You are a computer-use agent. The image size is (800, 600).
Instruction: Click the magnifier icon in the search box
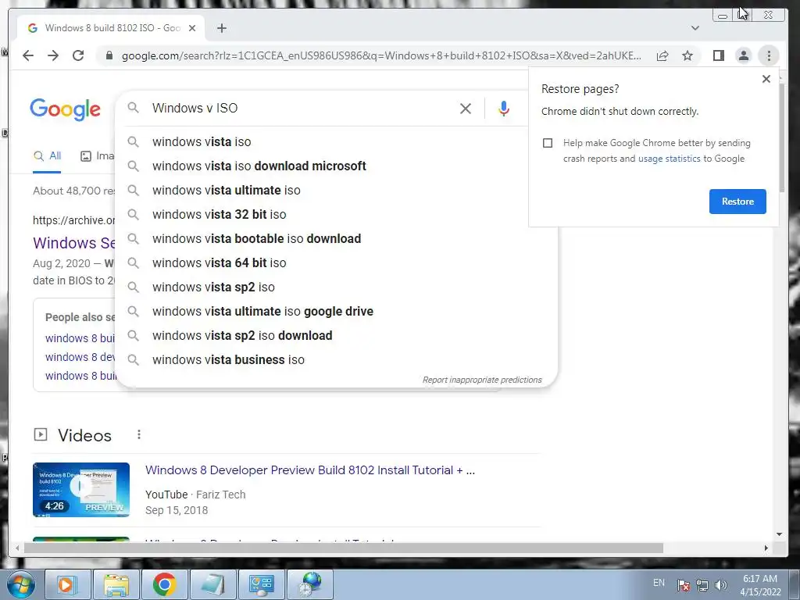click(133, 108)
